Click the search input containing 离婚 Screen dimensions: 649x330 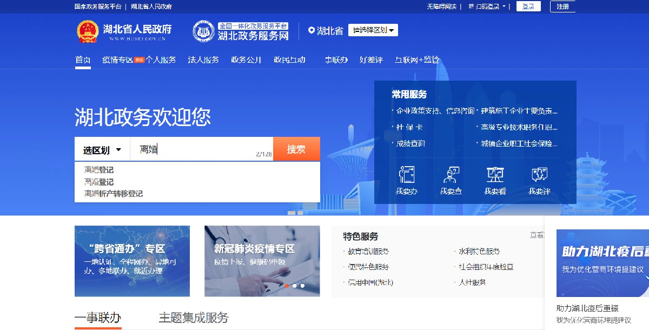point(201,149)
